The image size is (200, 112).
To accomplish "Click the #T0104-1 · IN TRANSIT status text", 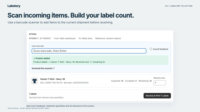I will pos(40,38).
